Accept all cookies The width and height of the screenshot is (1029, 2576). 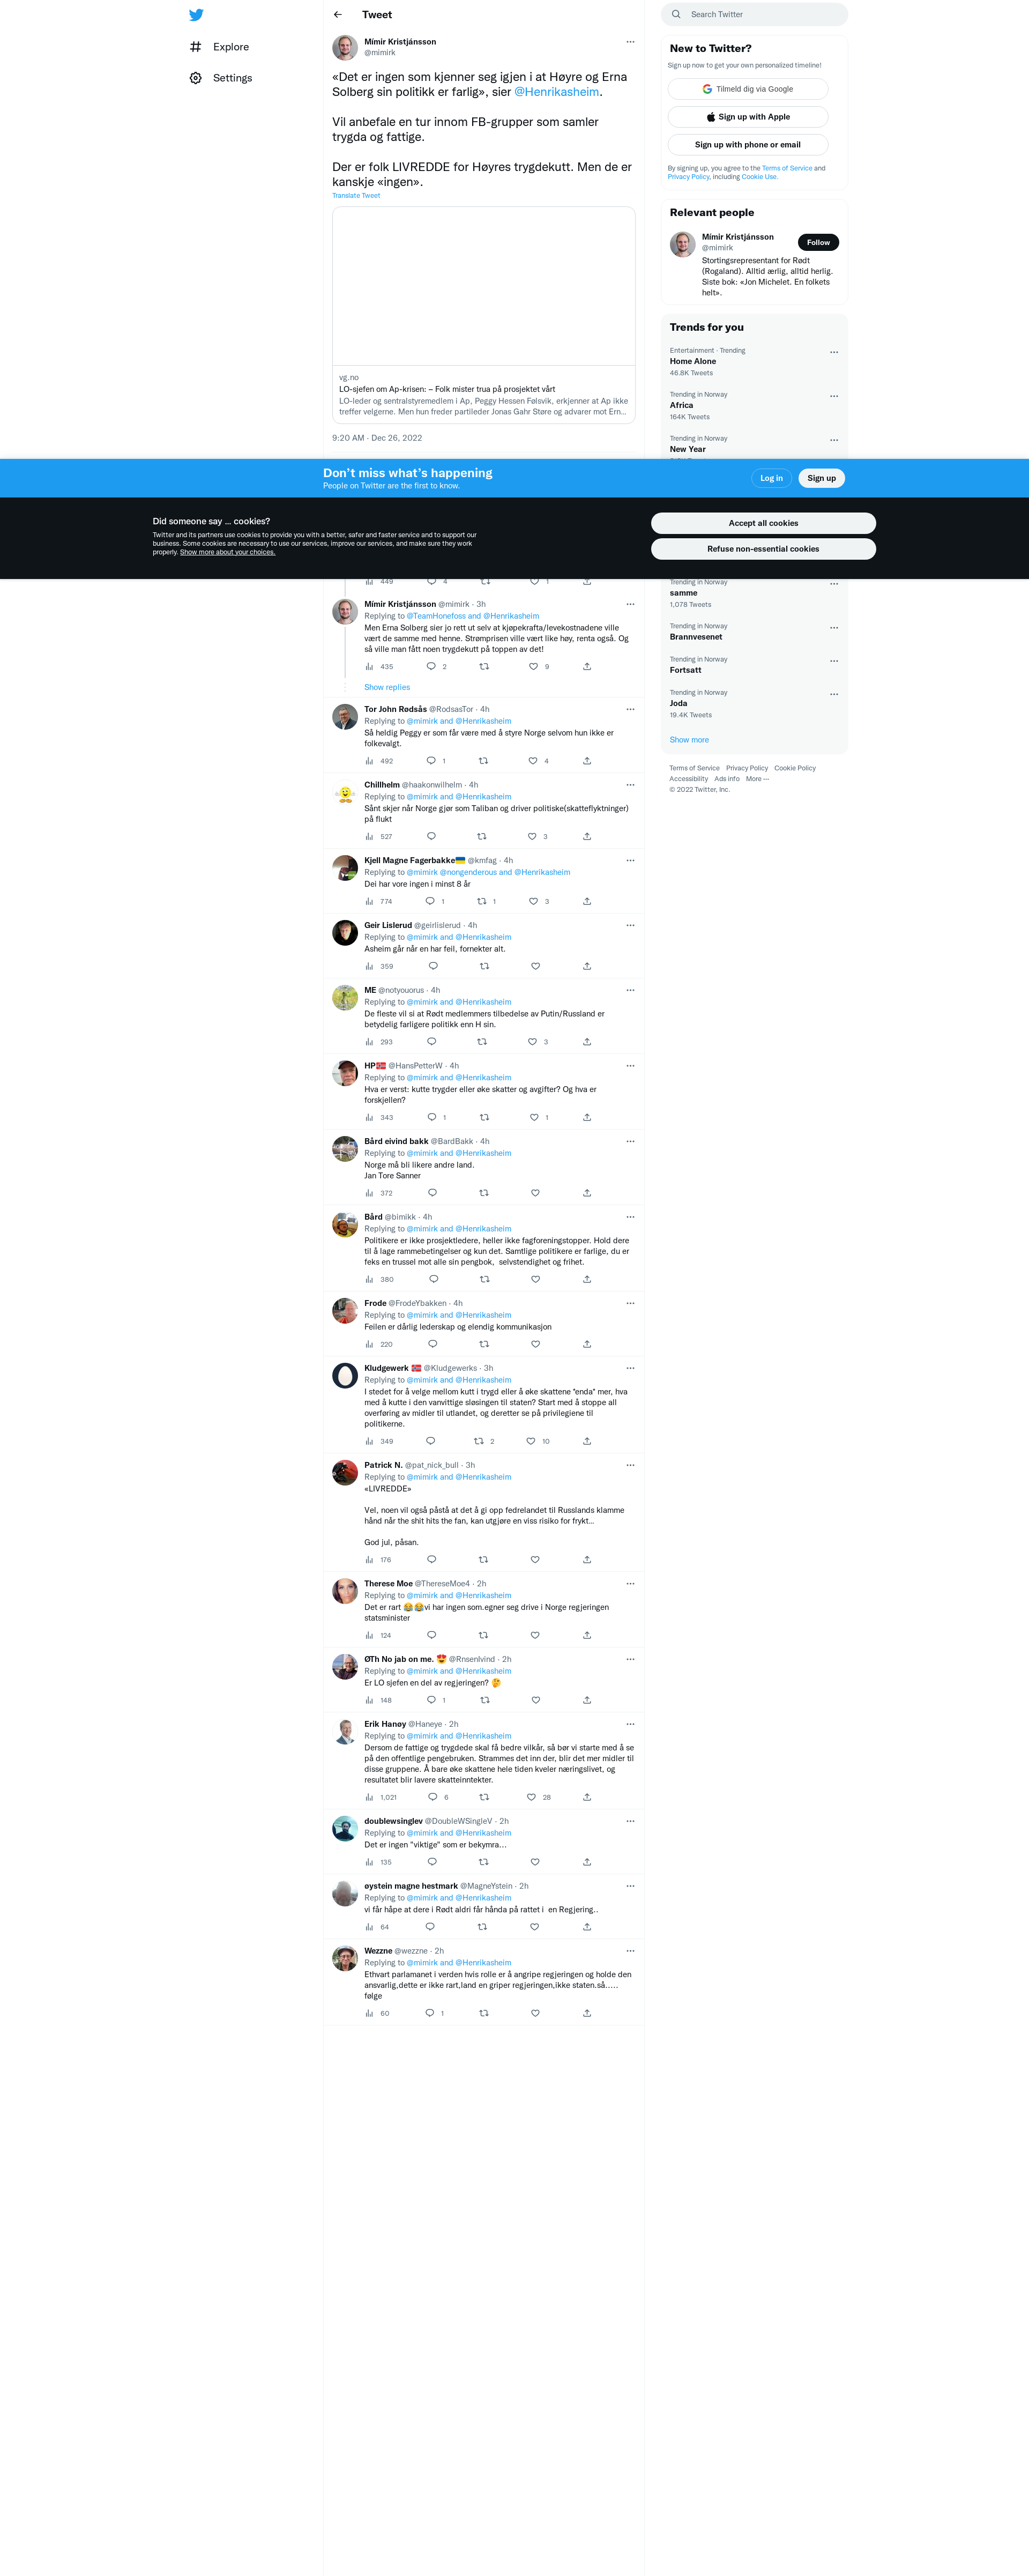pyautogui.click(x=763, y=523)
